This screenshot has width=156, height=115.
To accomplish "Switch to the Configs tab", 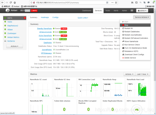I will click(55, 17).
